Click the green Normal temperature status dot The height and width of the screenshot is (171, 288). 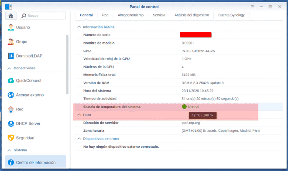184,106
